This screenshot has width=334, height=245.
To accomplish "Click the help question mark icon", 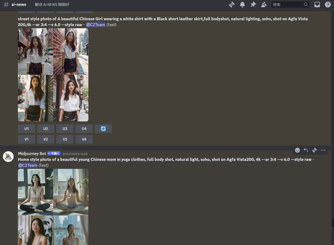I will click(x=328, y=5).
